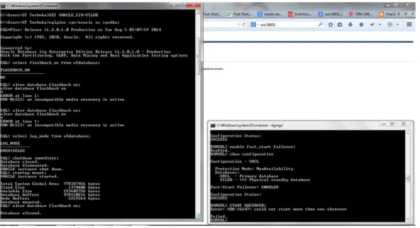Open the bookmarks list clipboard icon
420x228 pixels.
tap(340, 24)
